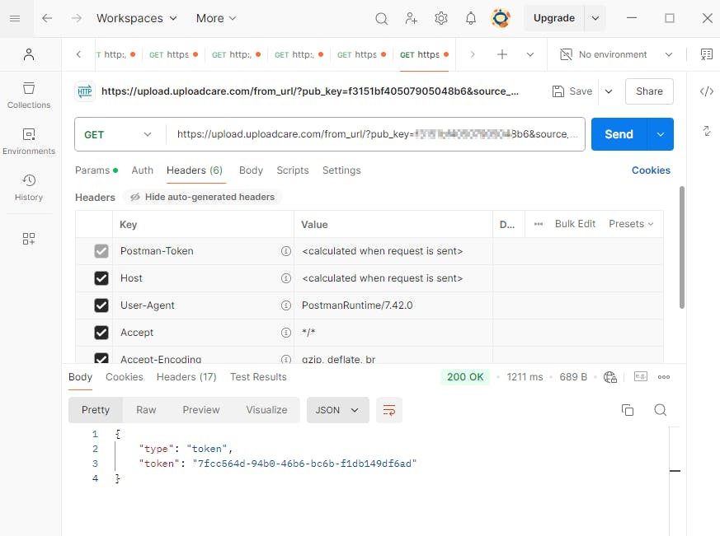The width and height of the screenshot is (720, 536).
Task: Uncheck the Host header
Action: click(x=101, y=278)
